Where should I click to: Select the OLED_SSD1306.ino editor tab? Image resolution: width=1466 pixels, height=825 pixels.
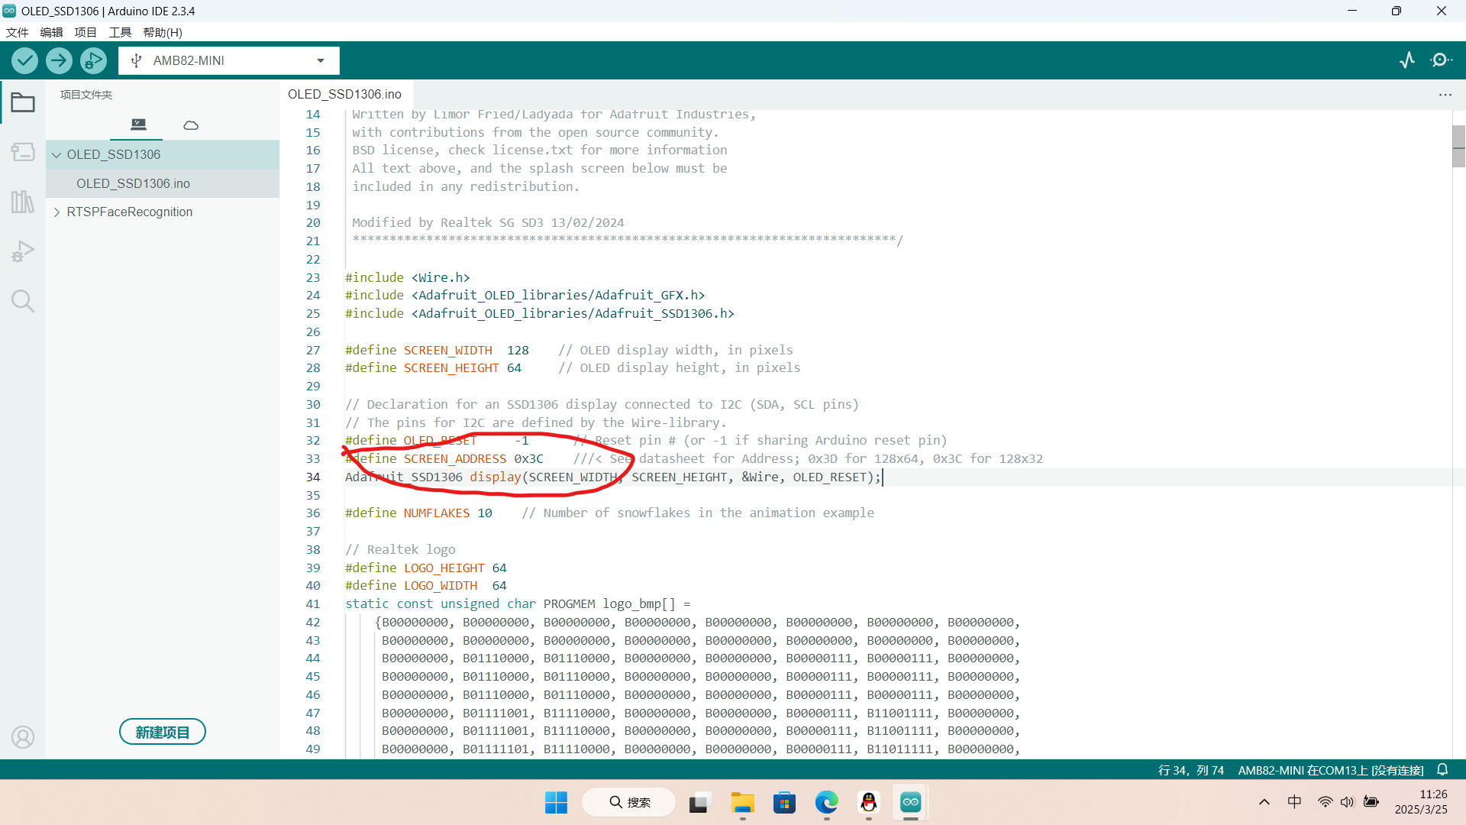click(344, 94)
